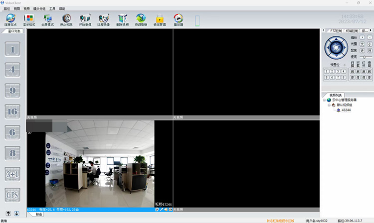Image resolution: width=374 pixels, height=223 pixels.
Task: Select camera 43244 in video list
Action: click(x=346, y=110)
